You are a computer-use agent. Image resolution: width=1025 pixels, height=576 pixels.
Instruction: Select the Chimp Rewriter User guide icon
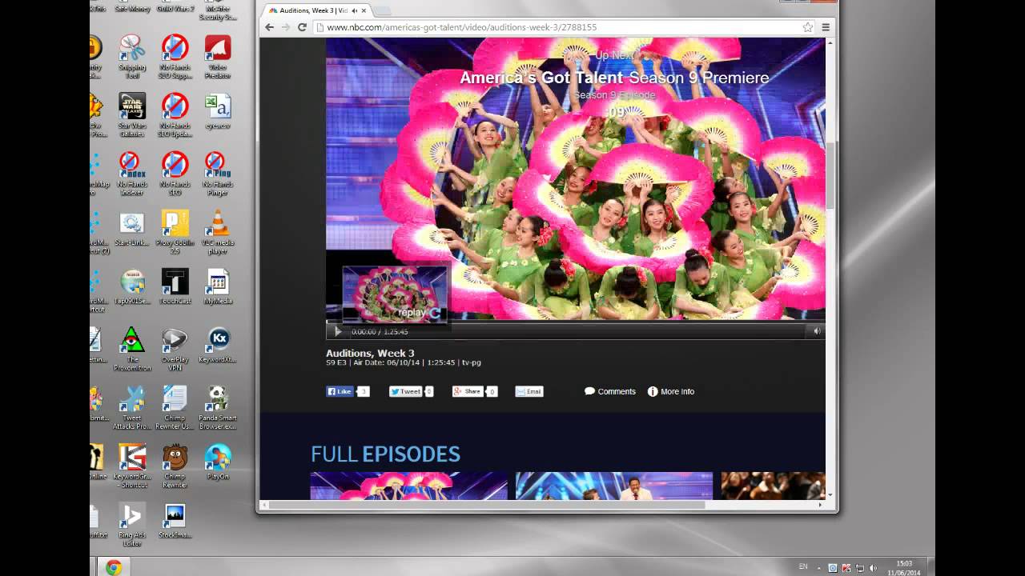175,407
